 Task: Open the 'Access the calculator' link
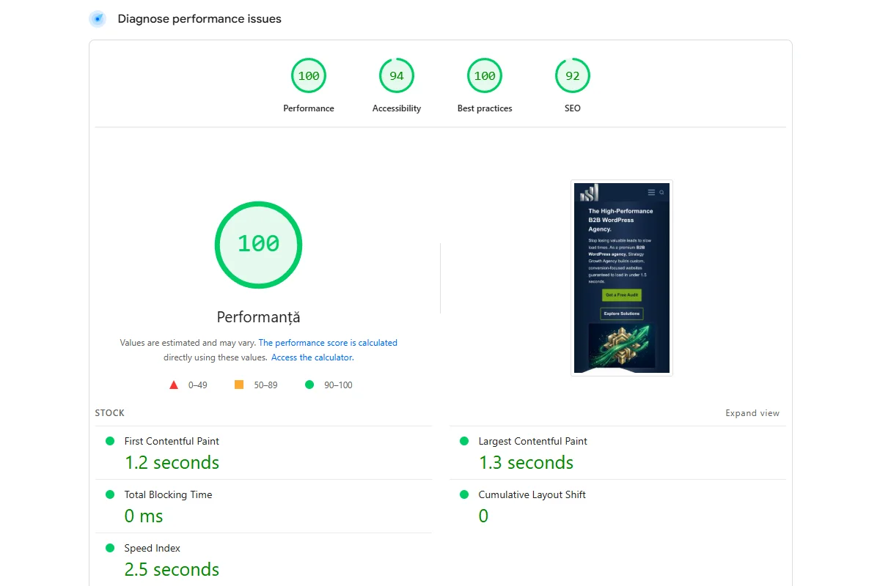312,357
